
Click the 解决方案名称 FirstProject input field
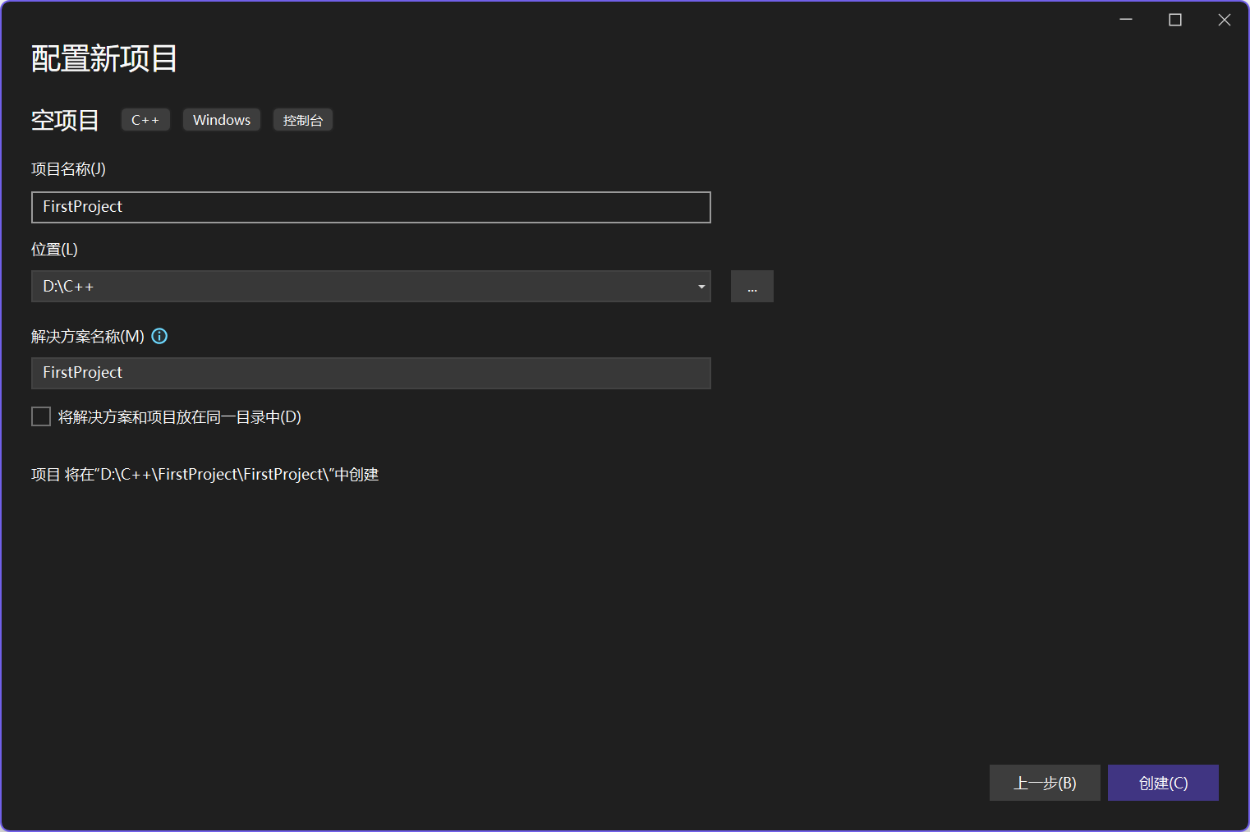tap(370, 373)
